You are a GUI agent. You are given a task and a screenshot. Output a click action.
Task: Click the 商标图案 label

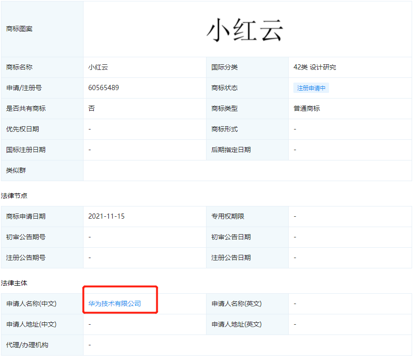tap(19, 29)
